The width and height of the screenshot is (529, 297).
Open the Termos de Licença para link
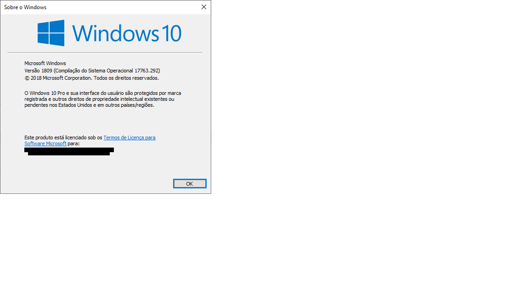(129, 137)
